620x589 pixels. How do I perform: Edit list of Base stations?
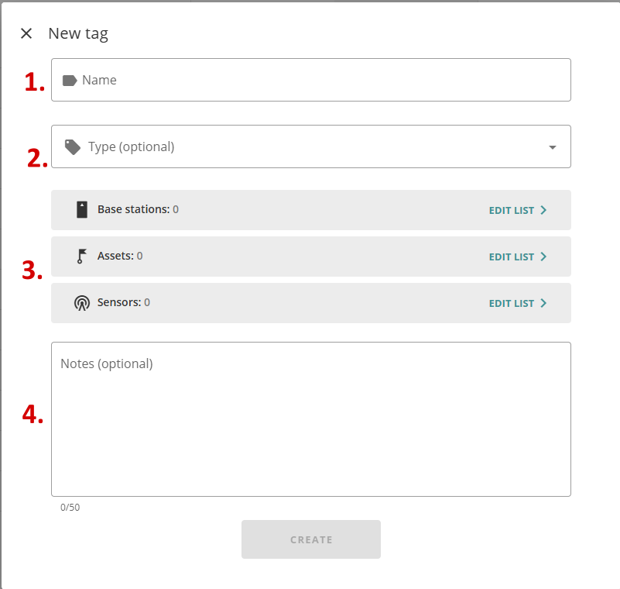[x=518, y=210]
